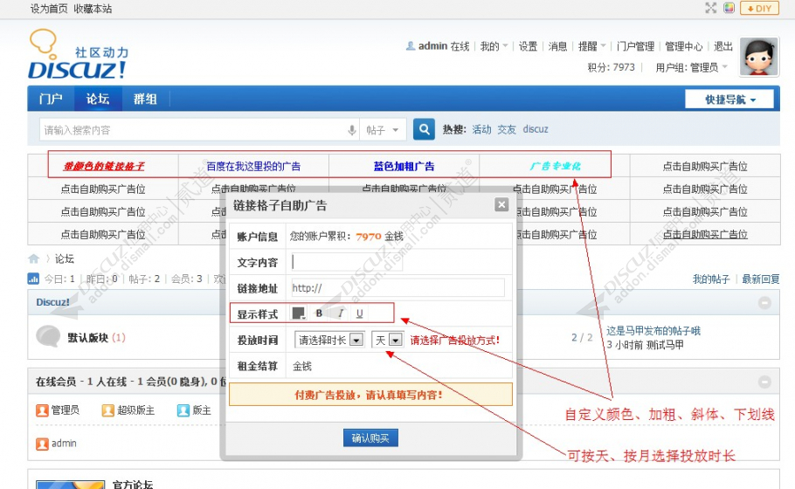795x489 pixels.
Task: Open the 快捷导航 dropdown
Action: (729, 100)
